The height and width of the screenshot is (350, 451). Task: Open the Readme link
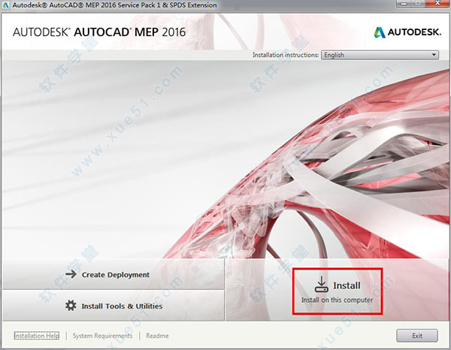[157, 336]
